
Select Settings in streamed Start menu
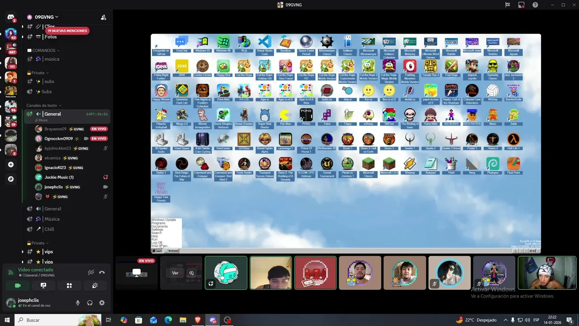point(157,230)
